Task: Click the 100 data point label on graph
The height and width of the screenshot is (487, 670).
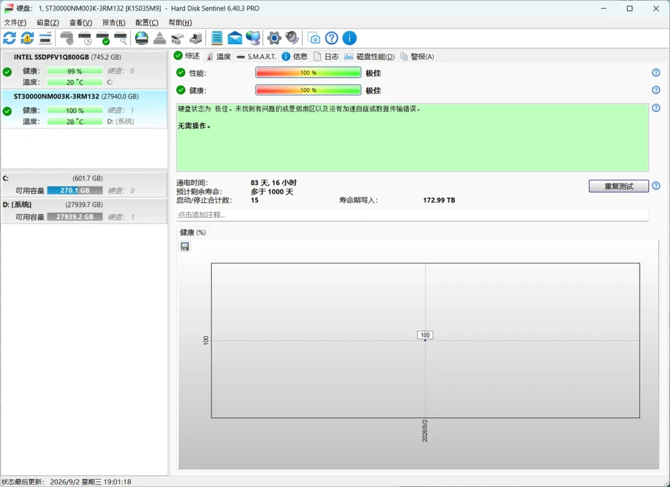Action: pyautogui.click(x=425, y=335)
